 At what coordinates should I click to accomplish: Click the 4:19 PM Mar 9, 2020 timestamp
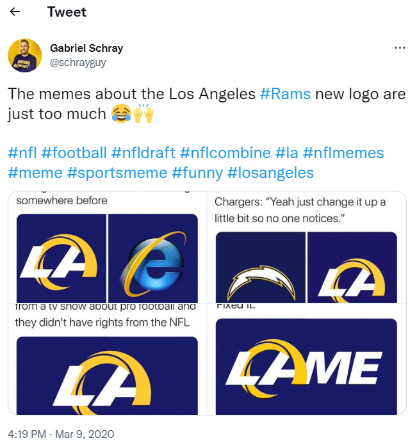coord(61,434)
